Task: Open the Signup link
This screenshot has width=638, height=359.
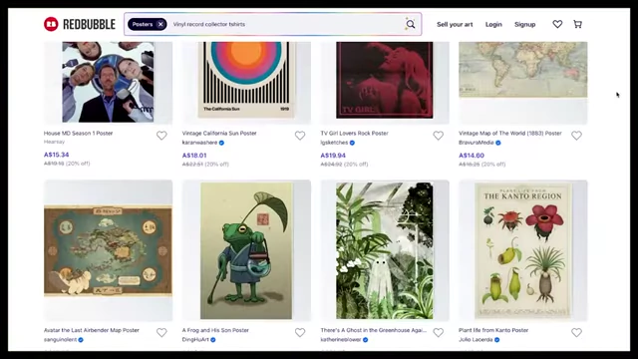Action: [x=525, y=24]
